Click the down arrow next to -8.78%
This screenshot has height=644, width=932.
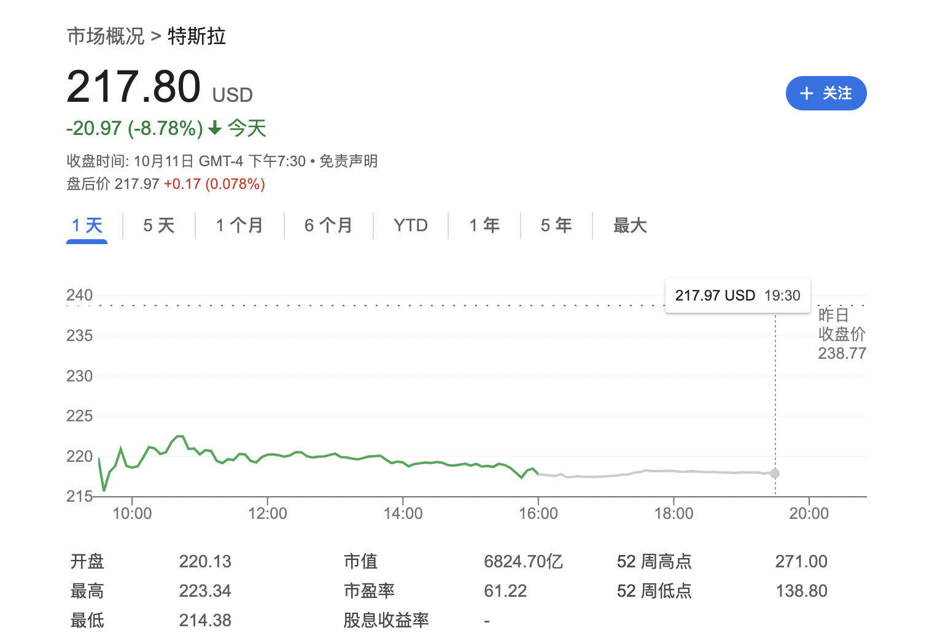[x=215, y=128]
